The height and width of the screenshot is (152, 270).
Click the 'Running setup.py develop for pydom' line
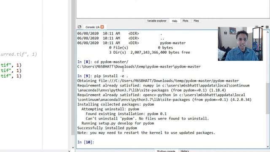118,123
